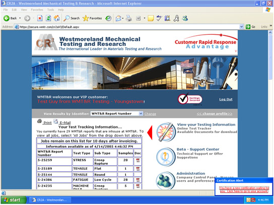Click the VeriSign Secured seal

190,99
